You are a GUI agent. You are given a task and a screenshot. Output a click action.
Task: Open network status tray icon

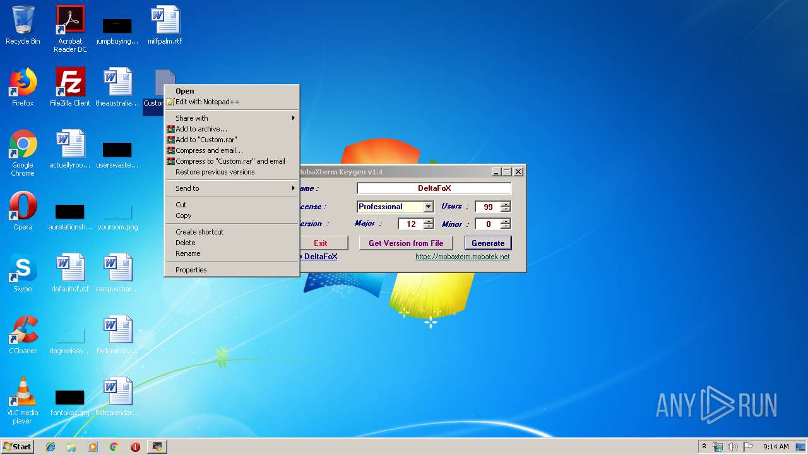[x=718, y=447]
